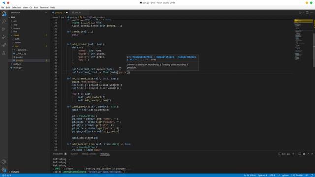Screen dimensions: 315x177
Task: Split the terminal panel
Action: [300, 154]
